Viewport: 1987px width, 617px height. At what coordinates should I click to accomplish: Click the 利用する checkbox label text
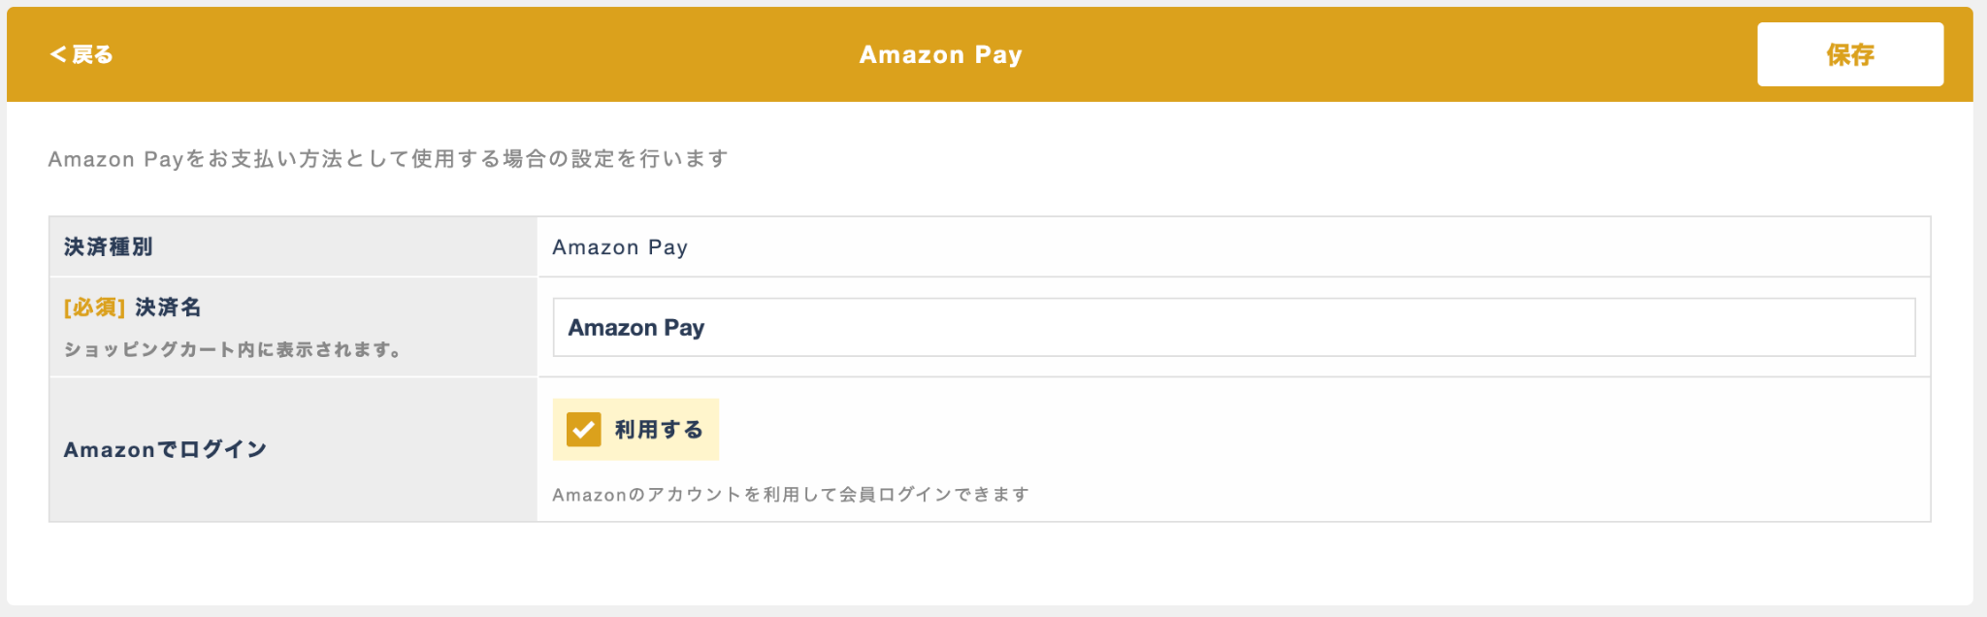(x=659, y=429)
